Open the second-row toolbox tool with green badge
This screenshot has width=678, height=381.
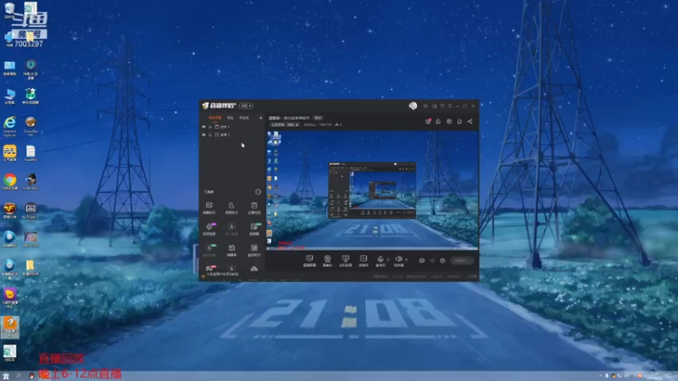point(253,229)
